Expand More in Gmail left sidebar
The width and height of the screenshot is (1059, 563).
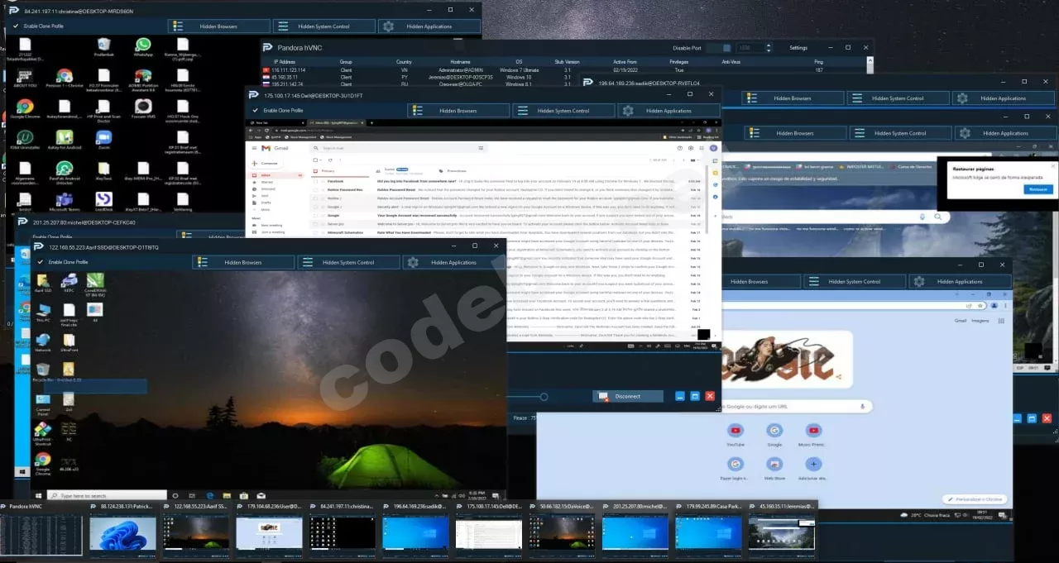265,210
